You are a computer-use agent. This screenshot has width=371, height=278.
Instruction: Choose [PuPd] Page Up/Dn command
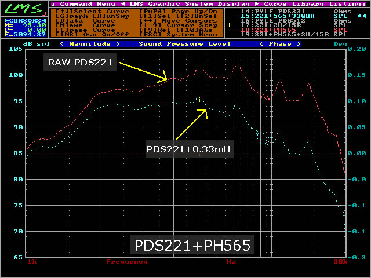click(178, 12)
